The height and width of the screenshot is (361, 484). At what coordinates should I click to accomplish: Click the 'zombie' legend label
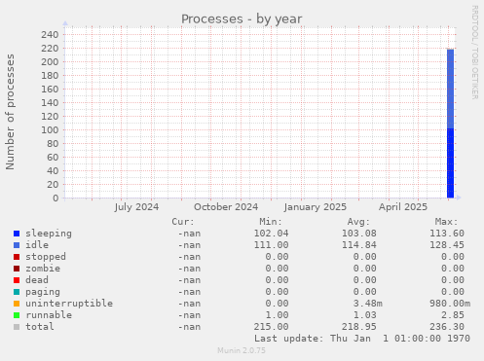tap(43, 269)
